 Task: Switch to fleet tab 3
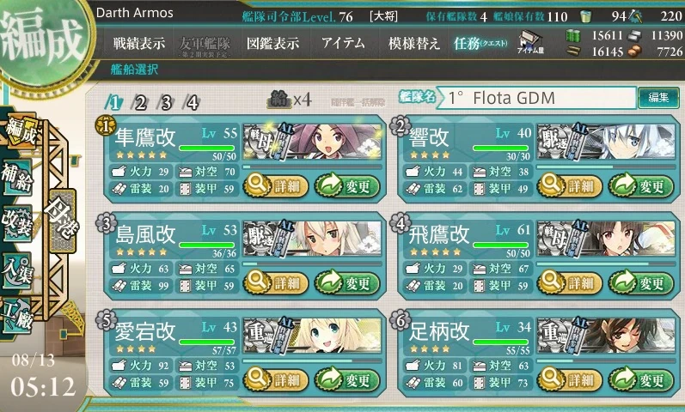(x=167, y=103)
